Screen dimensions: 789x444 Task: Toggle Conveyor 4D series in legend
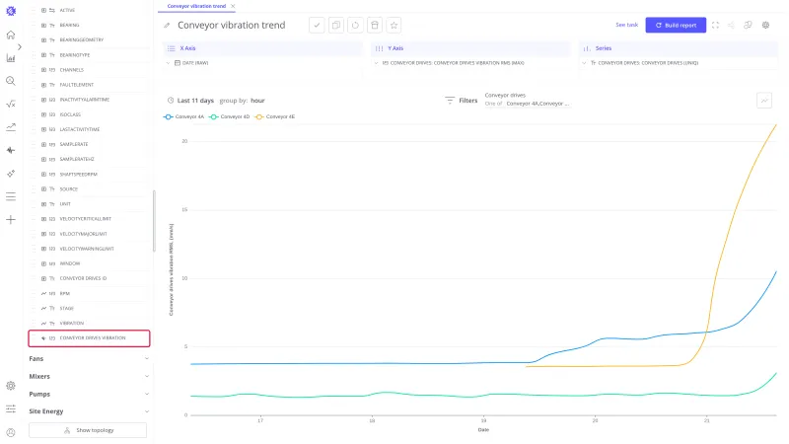click(230, 116)
